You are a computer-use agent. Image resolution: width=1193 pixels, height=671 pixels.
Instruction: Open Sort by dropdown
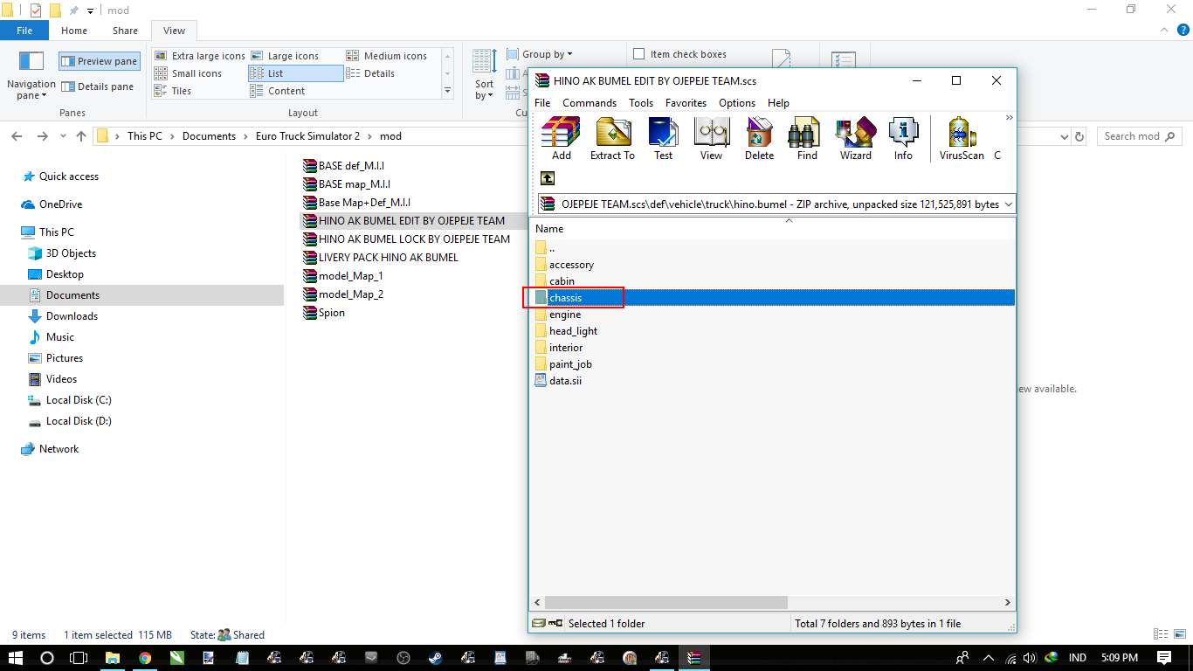485,75
